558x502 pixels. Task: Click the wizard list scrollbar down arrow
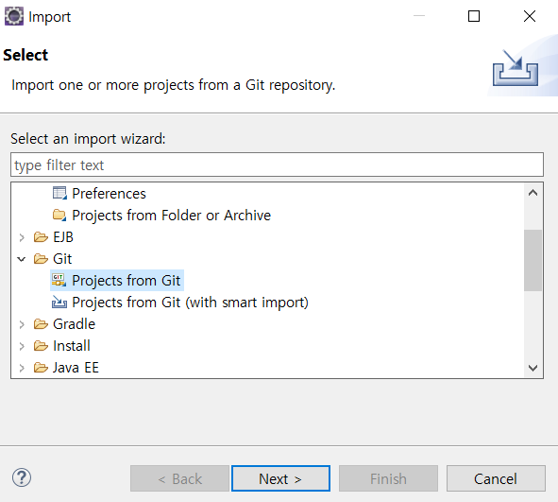533,368
